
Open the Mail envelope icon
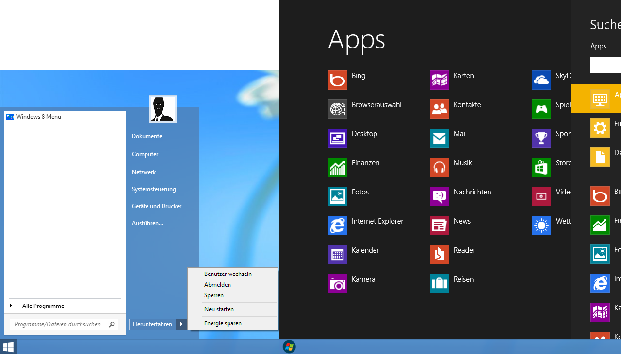coord(440,138)
